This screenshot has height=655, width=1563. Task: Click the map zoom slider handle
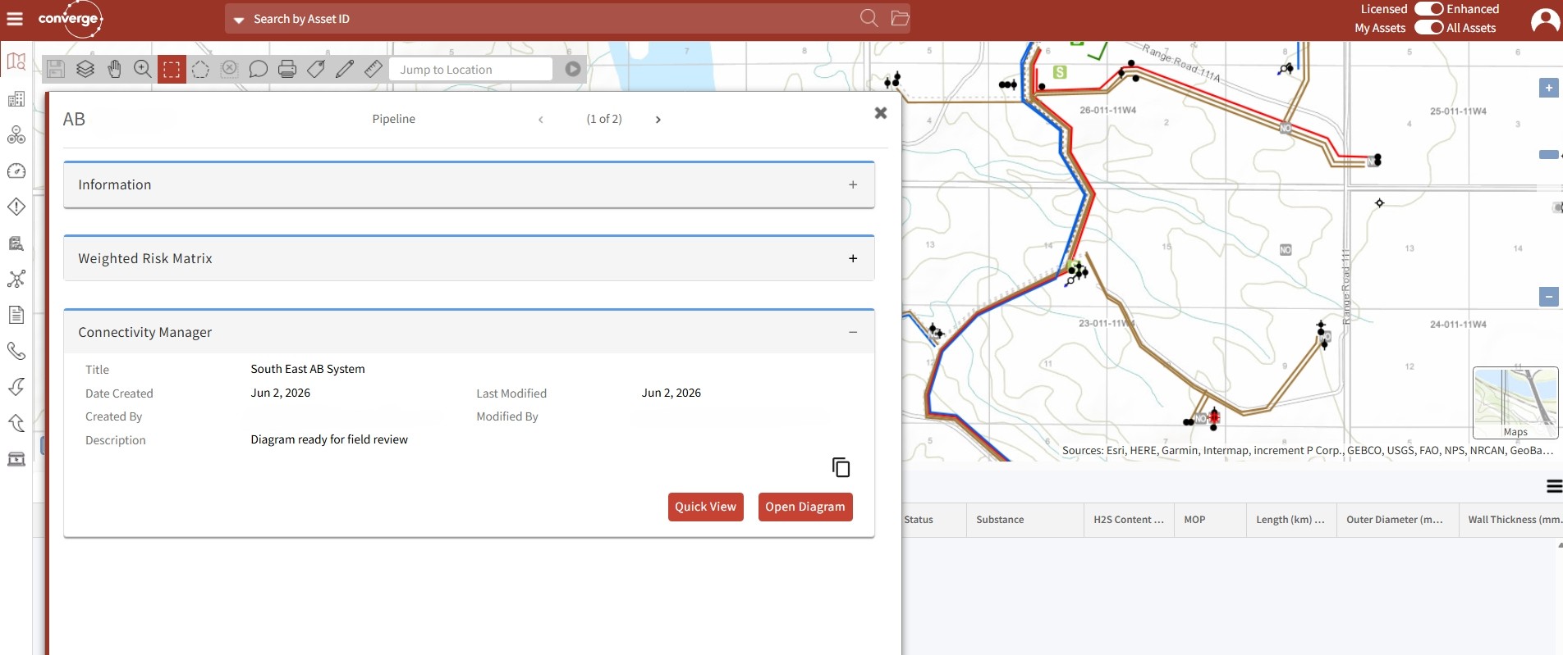click(1548, 155)
